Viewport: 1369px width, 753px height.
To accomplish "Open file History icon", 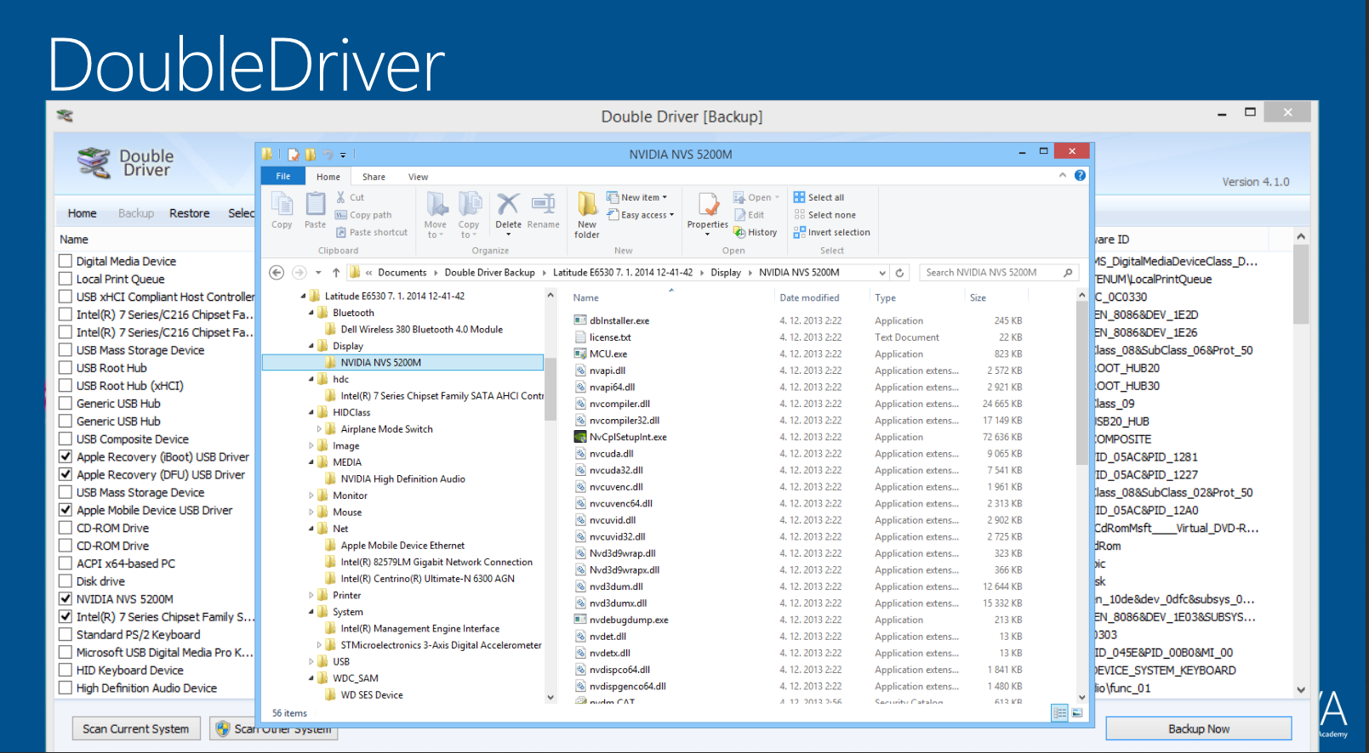I will [x=739, y=232].
